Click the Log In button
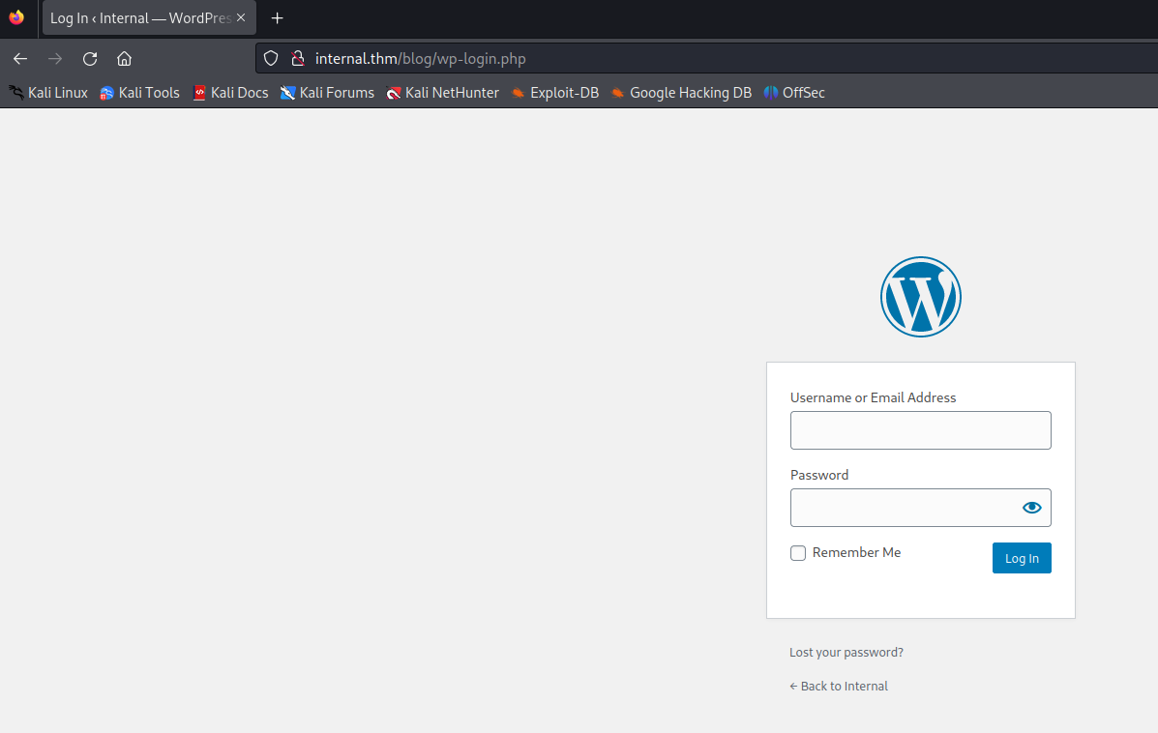The height and width of the screenshot is (733, 1158). click(1022, 558)
